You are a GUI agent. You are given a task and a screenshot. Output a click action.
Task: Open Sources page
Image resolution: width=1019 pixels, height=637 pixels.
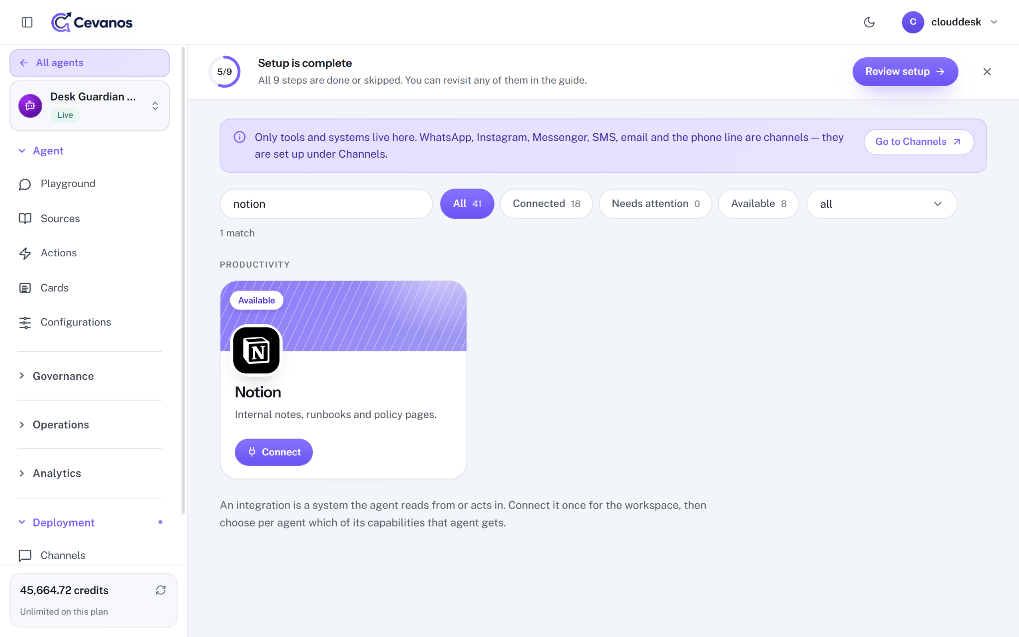(x=60, y=218)
